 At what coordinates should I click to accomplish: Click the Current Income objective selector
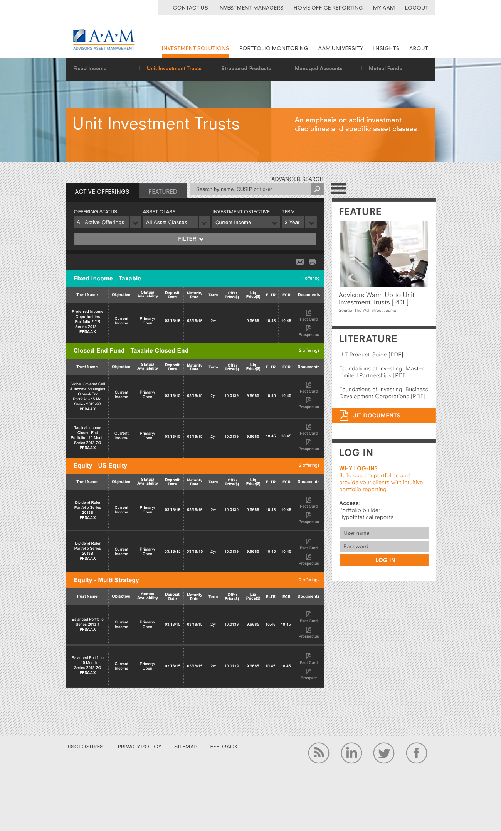246,222
